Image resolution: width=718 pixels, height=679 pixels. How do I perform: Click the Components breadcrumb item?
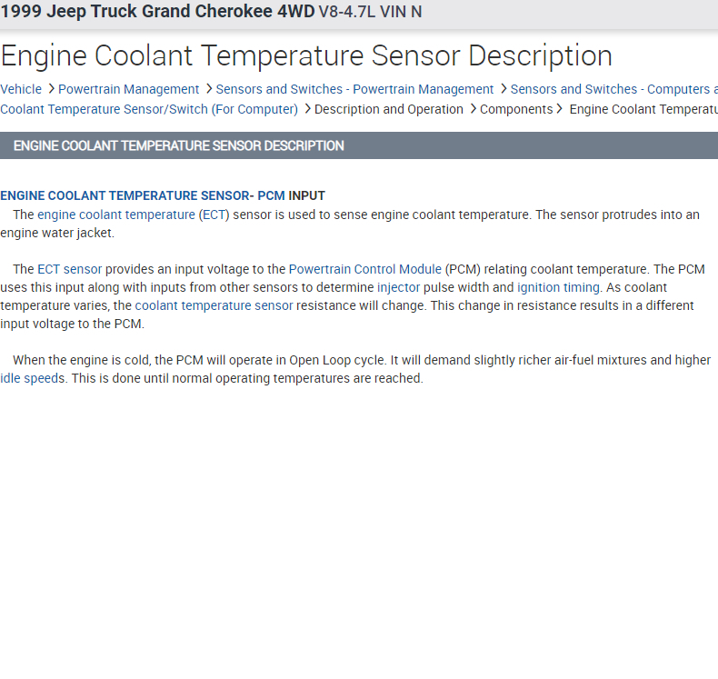[x=516, y=109]
